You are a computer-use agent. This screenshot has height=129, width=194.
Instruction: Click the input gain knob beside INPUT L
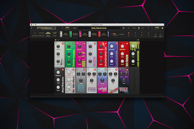coord(62,28)
